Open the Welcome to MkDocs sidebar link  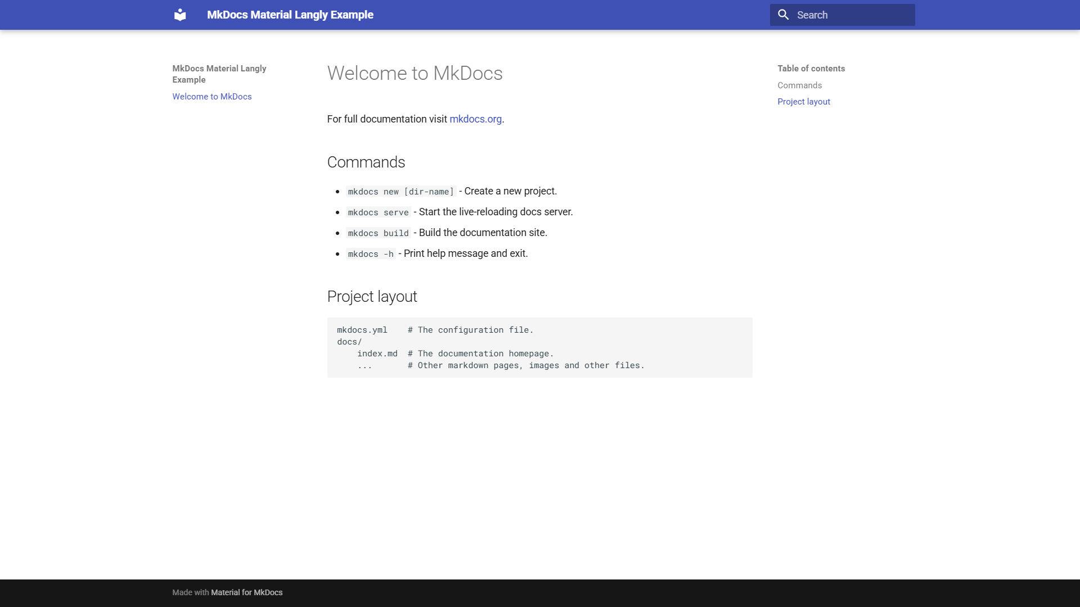point(212,97)
